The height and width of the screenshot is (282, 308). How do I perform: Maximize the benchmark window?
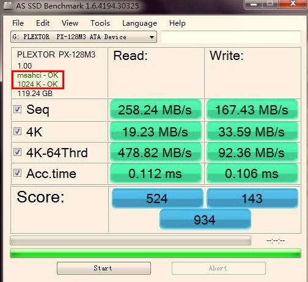point(270,4)
